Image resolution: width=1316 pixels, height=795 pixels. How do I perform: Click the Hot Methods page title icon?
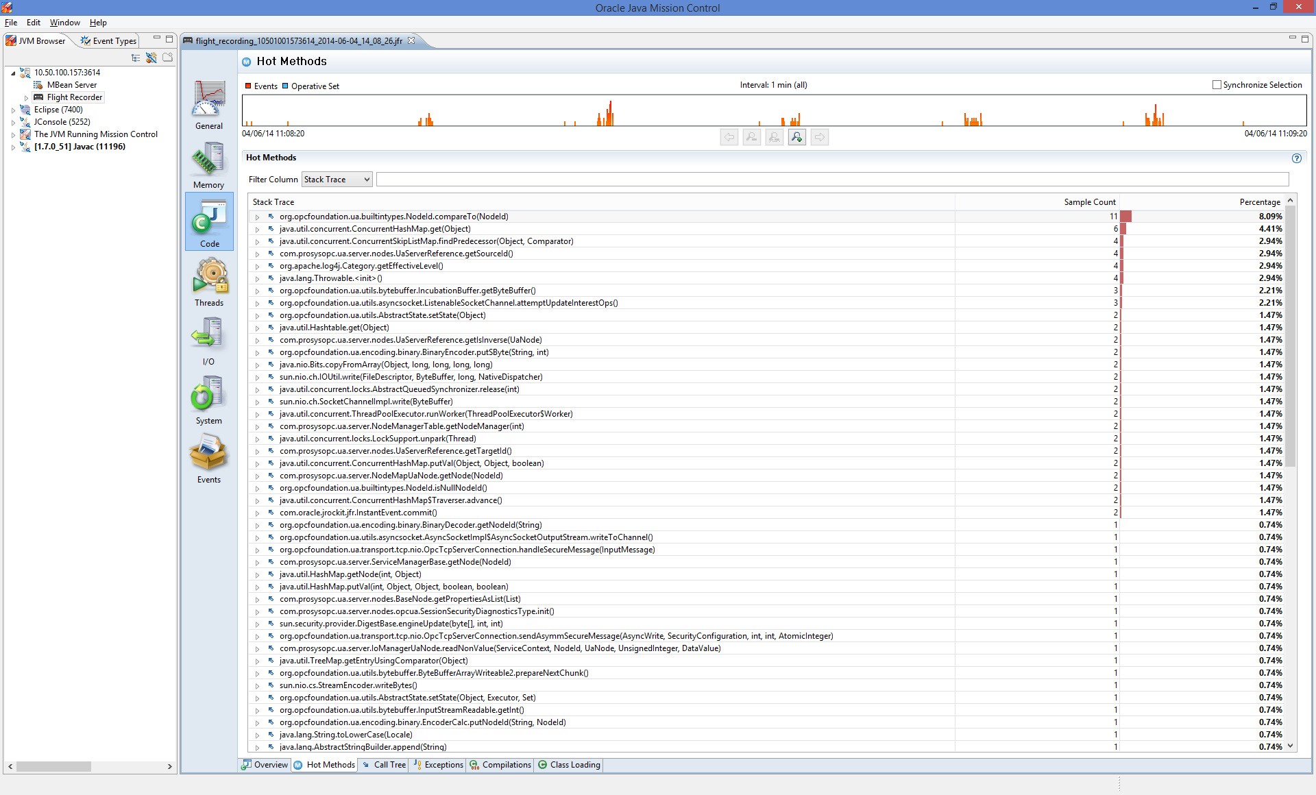(x=247, y=62)
